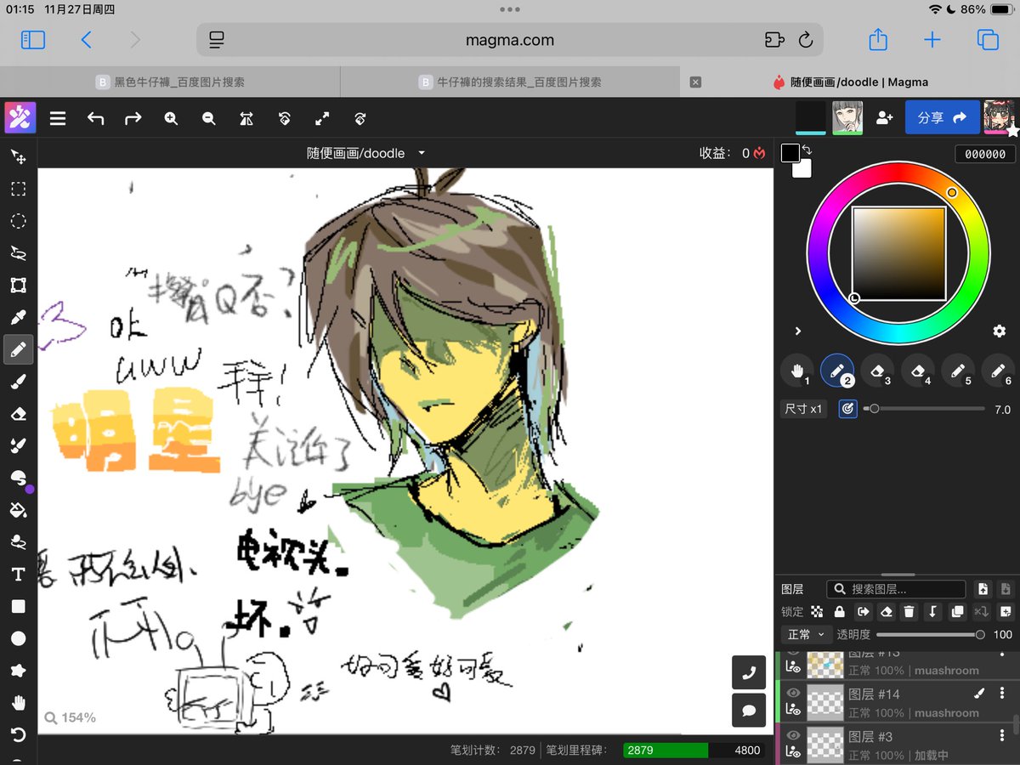This screenshot has height=765, width=1020.
Task: Select the transform tool
Action: click(18, 286)
